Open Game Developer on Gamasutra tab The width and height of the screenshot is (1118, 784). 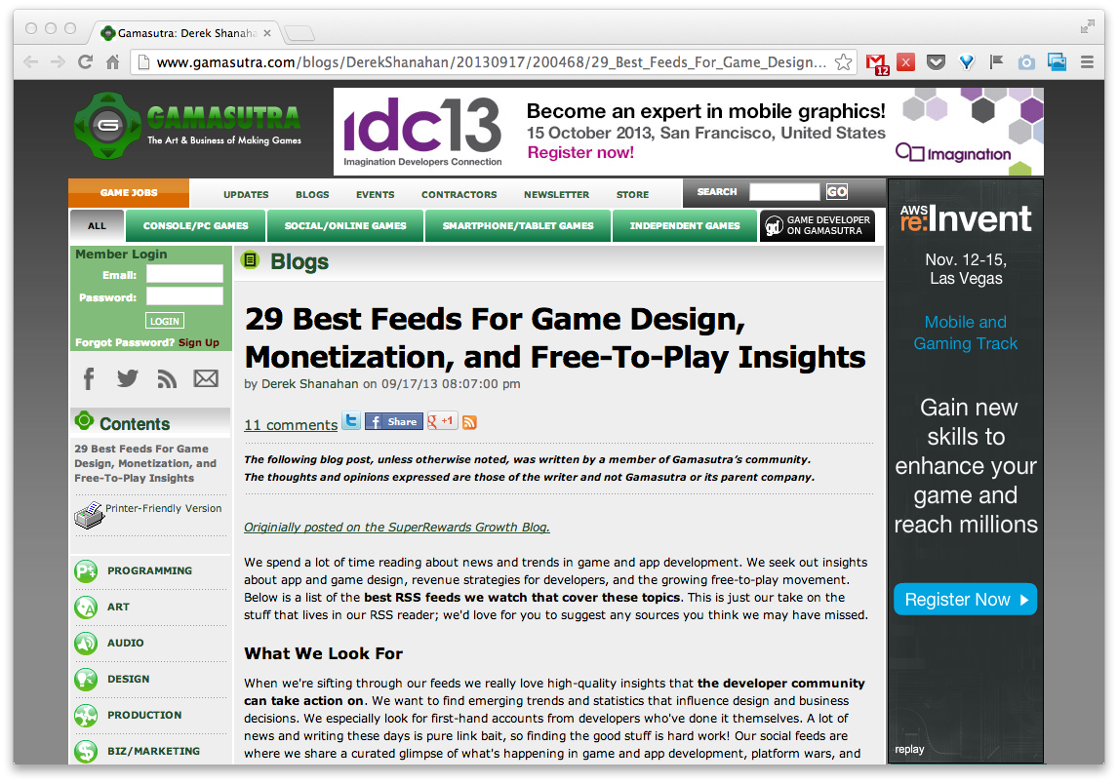(818, 226)
